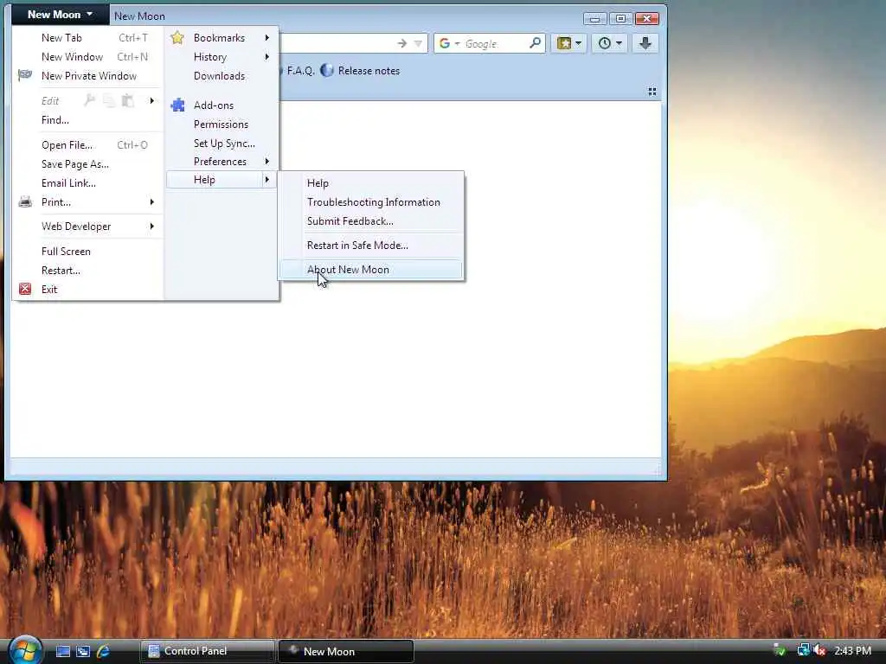Viewport: 886px width, 664px height.
Task: Click Switch between windows quick launch icon
Action: click(x=82, y=652)
